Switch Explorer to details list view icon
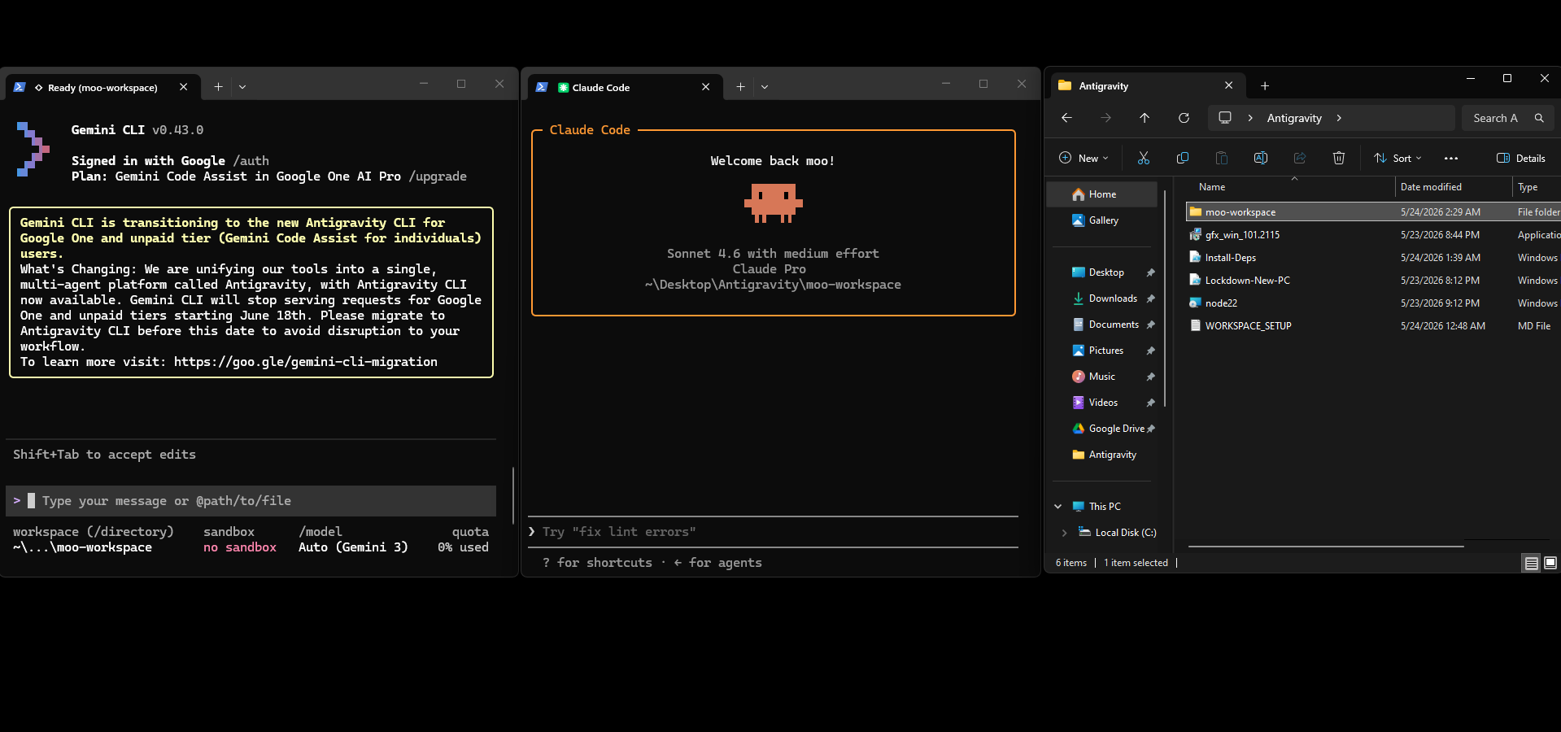Screen dimensions: 1561x732 [x=1531, y=563]
